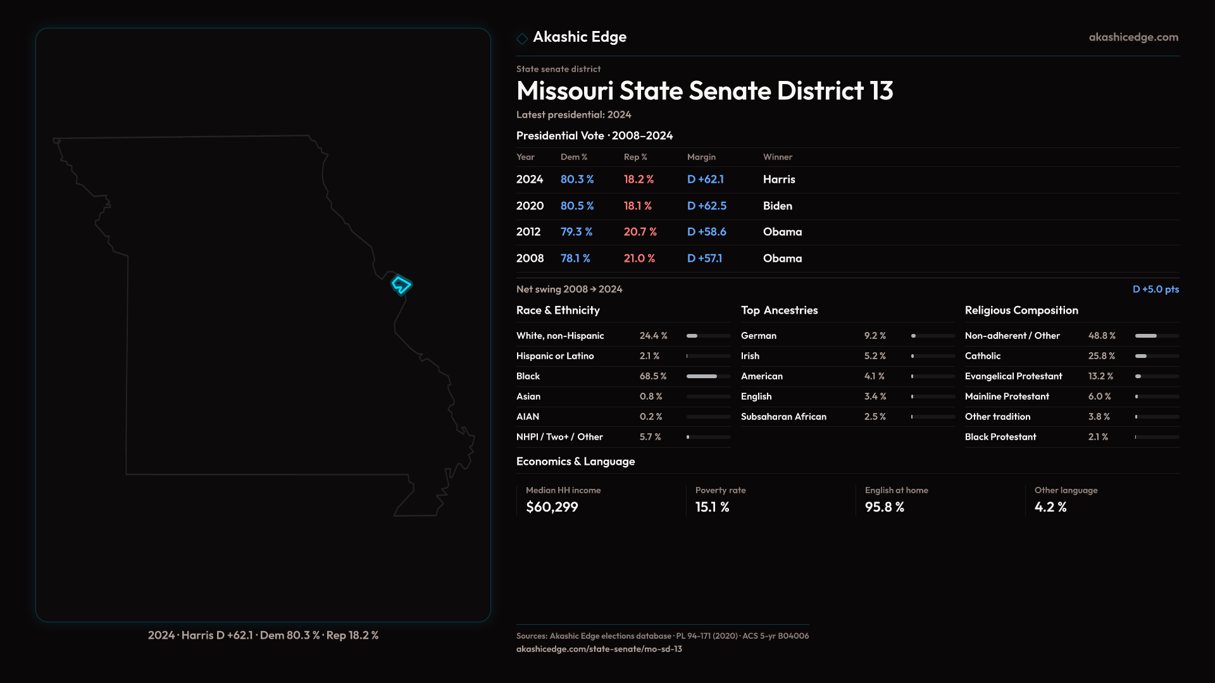Click the Missouri State Senate District 13 title
This screenshot has height=683, width=1215.
point(704,91)
